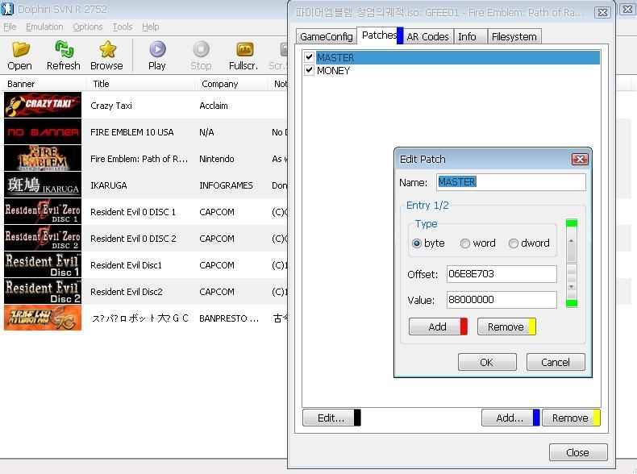The image size is (637, 474).
Task: Click the entry spinner up arrow
Action: pyautogui.click(x=572, y=241)
